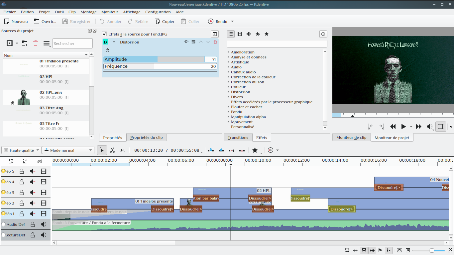Click the add folder icon in project bin

tap(25, 43)
